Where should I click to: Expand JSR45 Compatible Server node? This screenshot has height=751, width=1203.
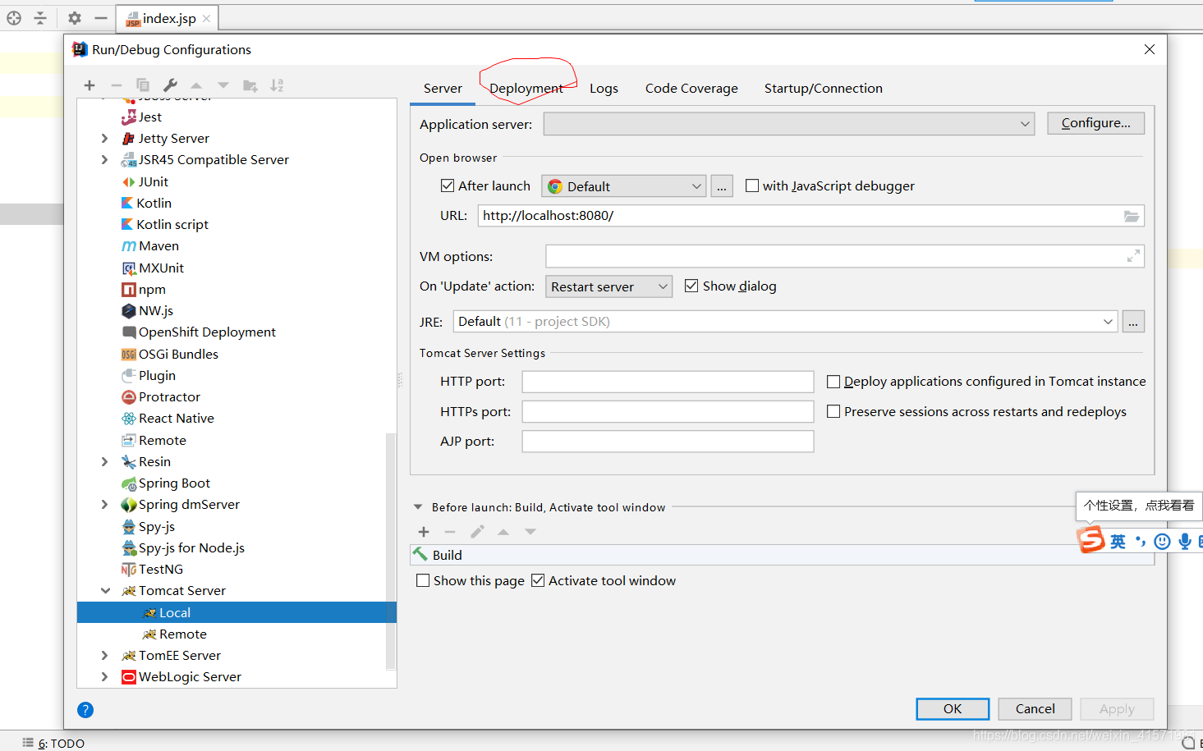(x=104, y=159)
